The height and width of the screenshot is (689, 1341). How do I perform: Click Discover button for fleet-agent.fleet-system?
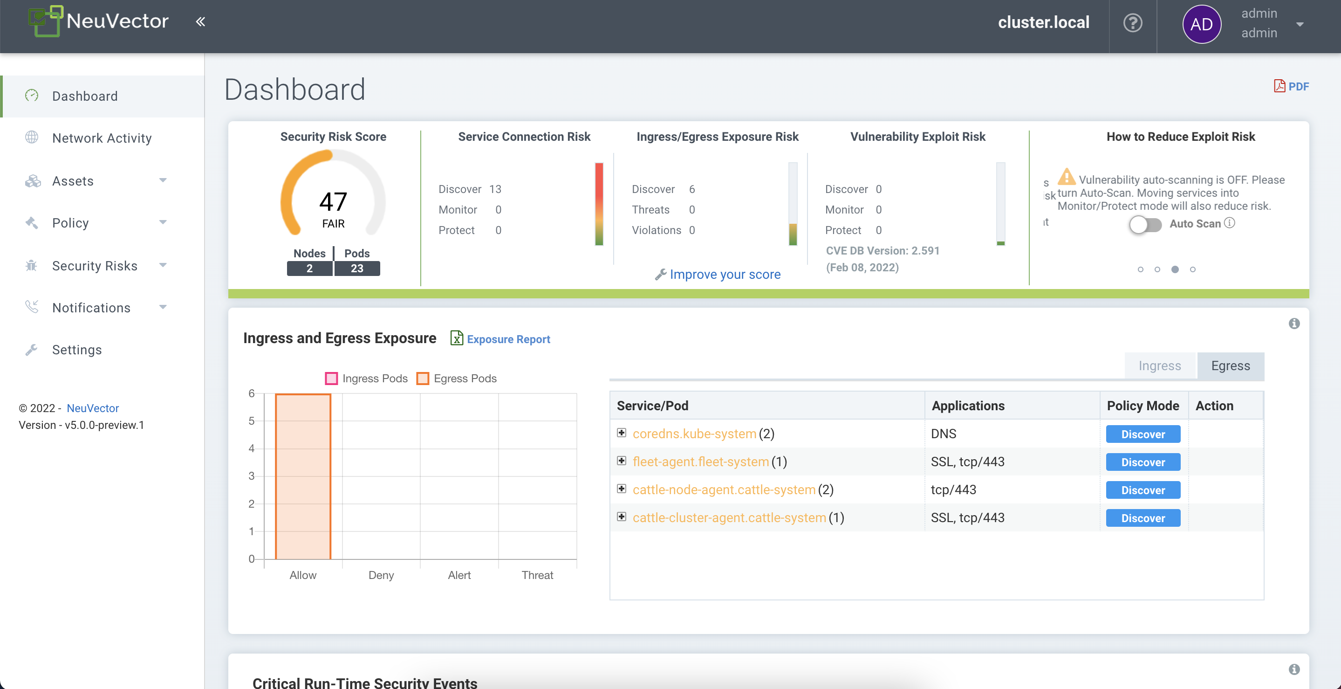tap(1143, 462)
